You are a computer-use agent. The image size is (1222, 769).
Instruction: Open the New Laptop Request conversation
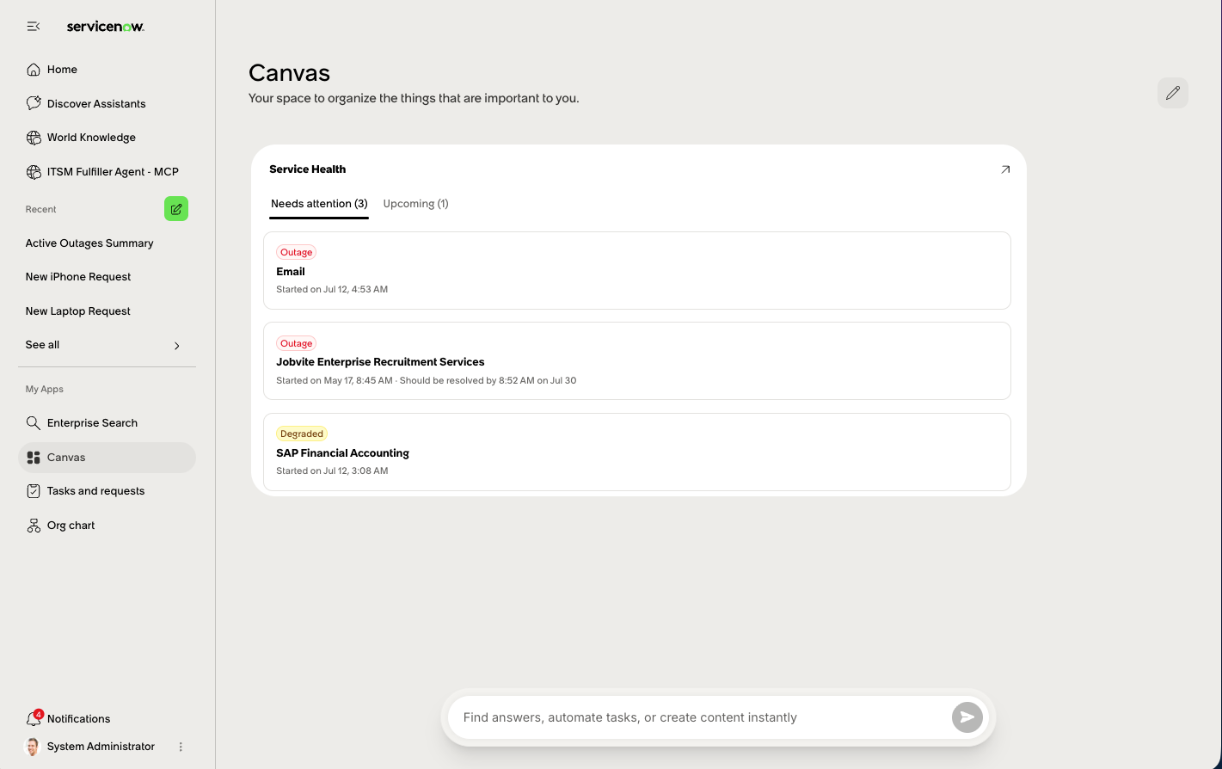[x=78, y=311]
